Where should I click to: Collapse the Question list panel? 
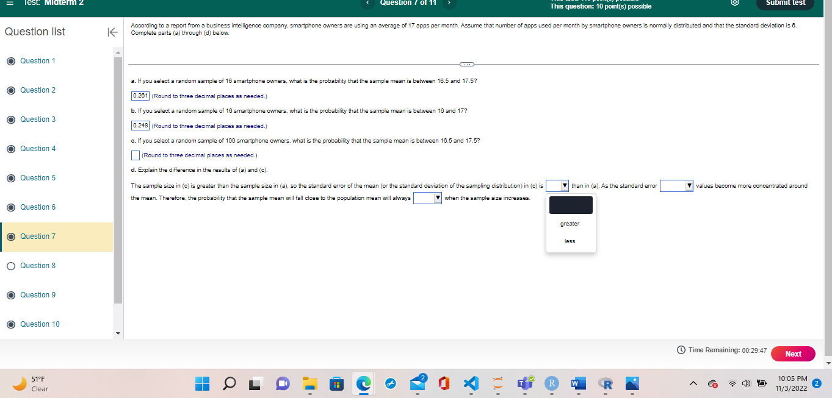[x=112, y=32]
